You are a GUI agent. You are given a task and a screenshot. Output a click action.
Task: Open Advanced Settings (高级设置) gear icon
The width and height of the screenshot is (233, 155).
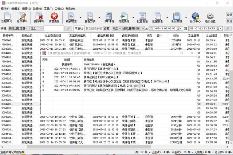tap(210, 17)
